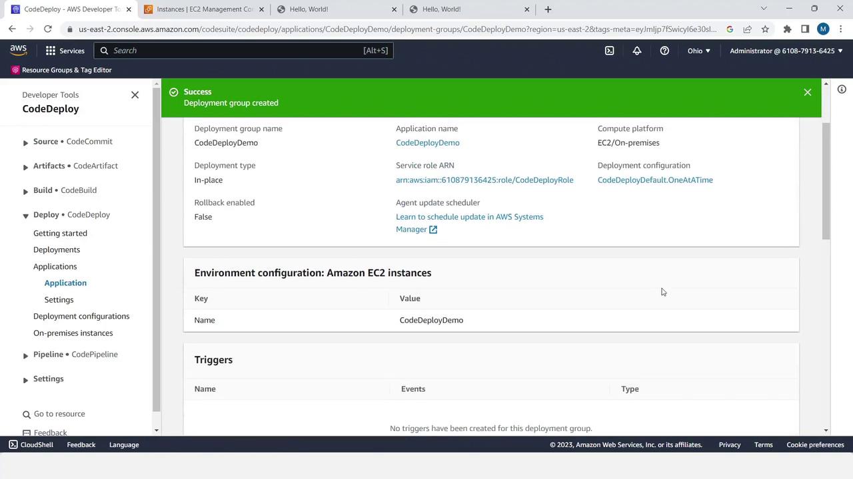Open On-premises instances in sidebar
The width and height of the screenshot is (853, 479).
[73, 333]
